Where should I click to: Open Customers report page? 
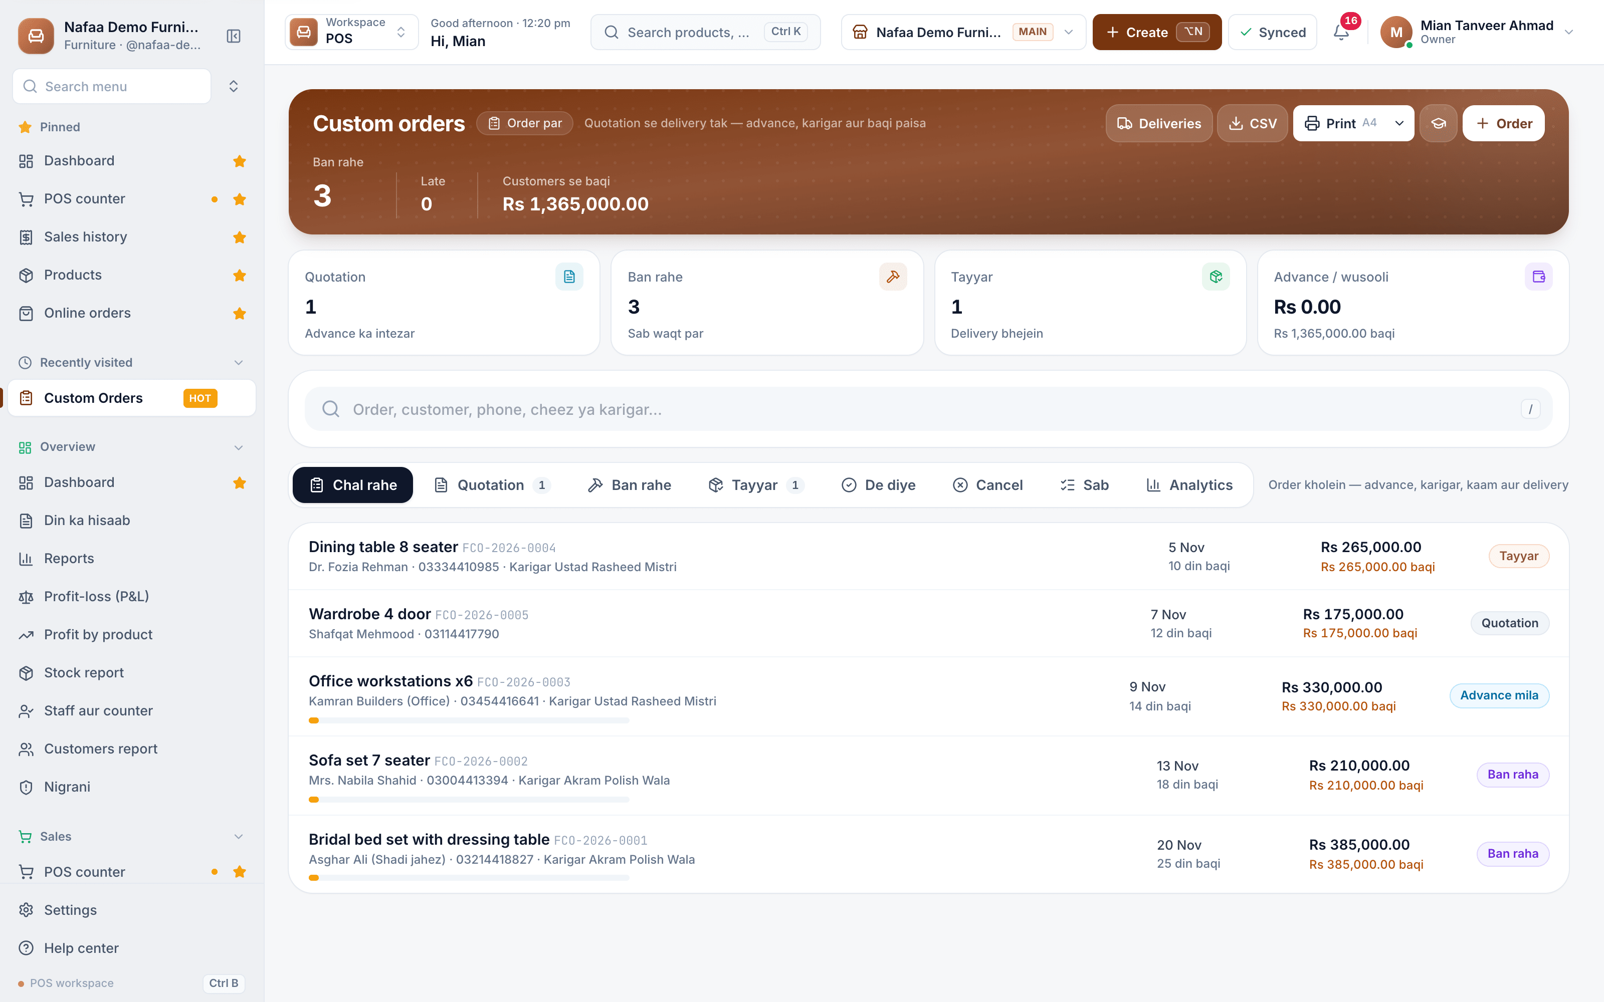[132, 749]
